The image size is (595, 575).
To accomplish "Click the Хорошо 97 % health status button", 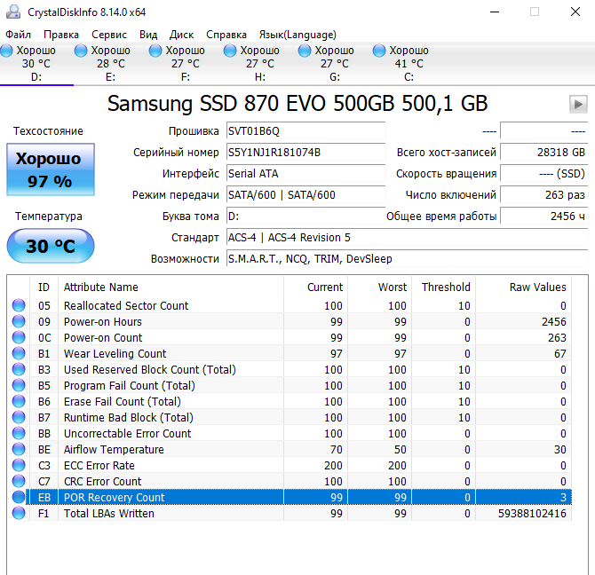I will click(51, 169).
